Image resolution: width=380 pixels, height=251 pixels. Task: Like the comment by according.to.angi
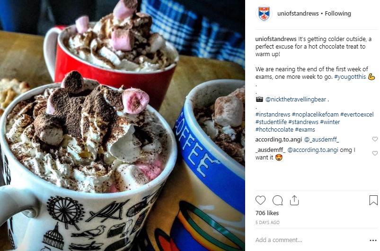tap(375, 139)
